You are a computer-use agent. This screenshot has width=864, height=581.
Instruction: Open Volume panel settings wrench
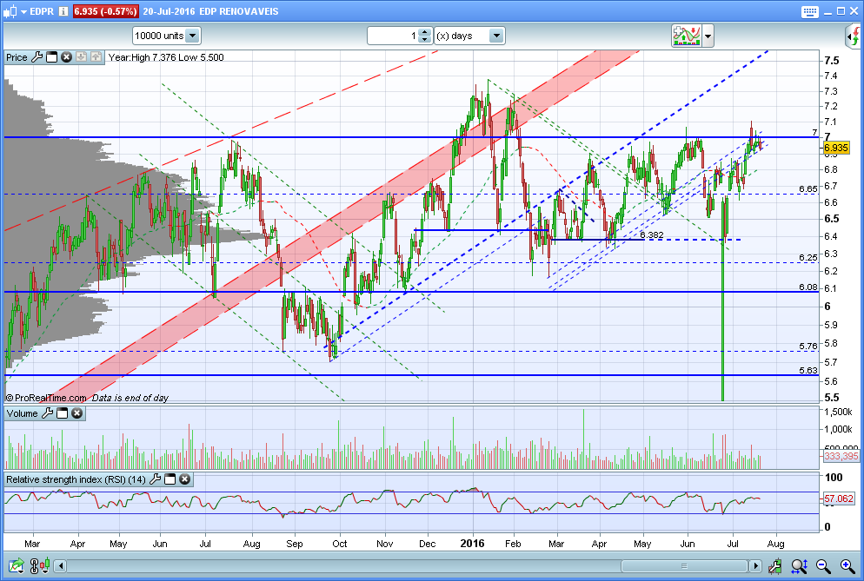point(48,413)
